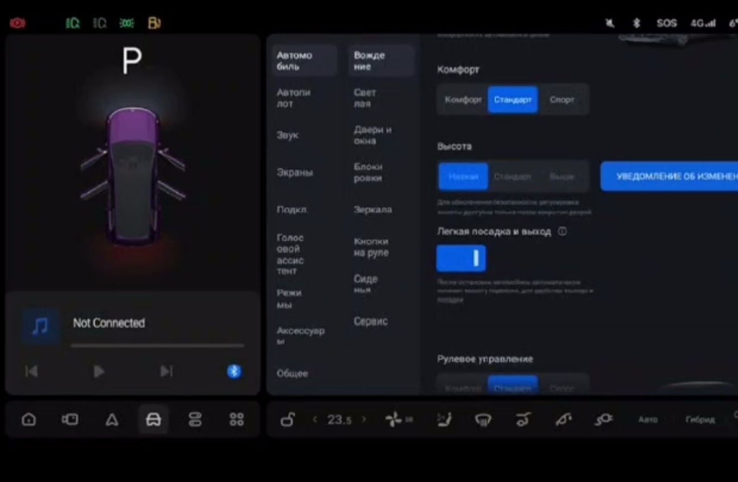Image resolution: width=738 pixels, height=482 pixels.
Task: Open the Подкл. settings category
Action: pyautogui.click(x=292, y=209)
